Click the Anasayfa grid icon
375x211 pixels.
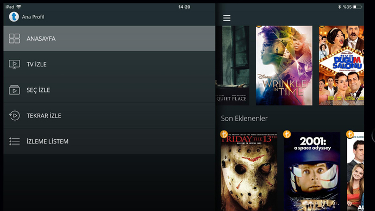click(x=14, y=39)
